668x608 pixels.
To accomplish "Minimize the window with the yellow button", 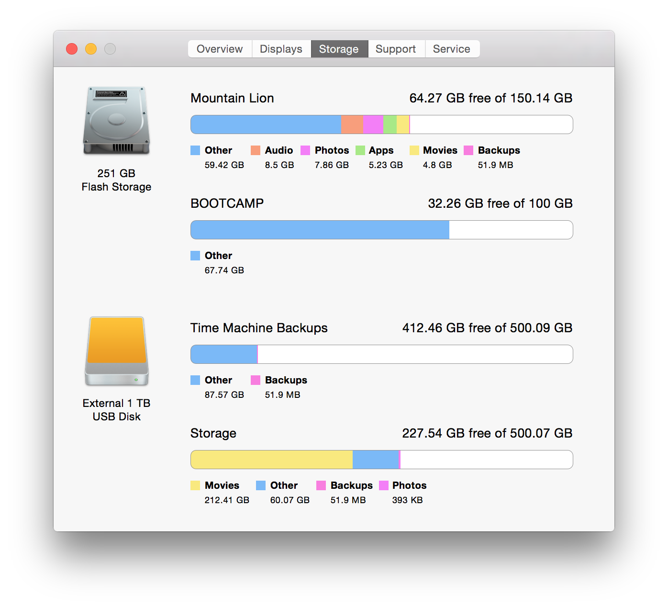I will pos(91,49).
